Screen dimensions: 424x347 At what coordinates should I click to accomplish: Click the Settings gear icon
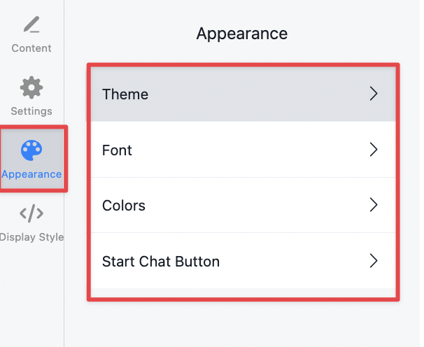pyautogui.click(x=31, y=87)
